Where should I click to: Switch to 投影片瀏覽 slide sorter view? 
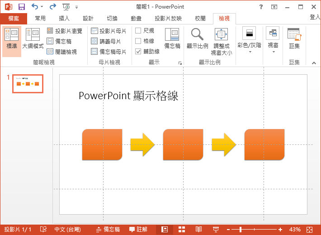pos(65,31)
